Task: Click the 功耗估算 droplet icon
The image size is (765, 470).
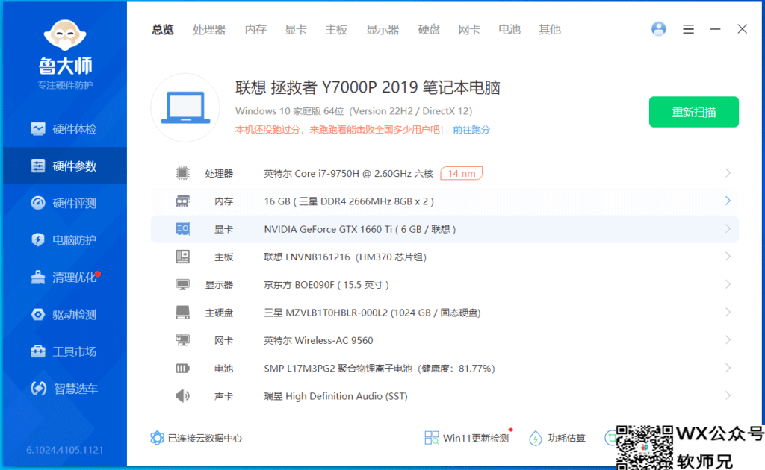Action: click(535, 438)
